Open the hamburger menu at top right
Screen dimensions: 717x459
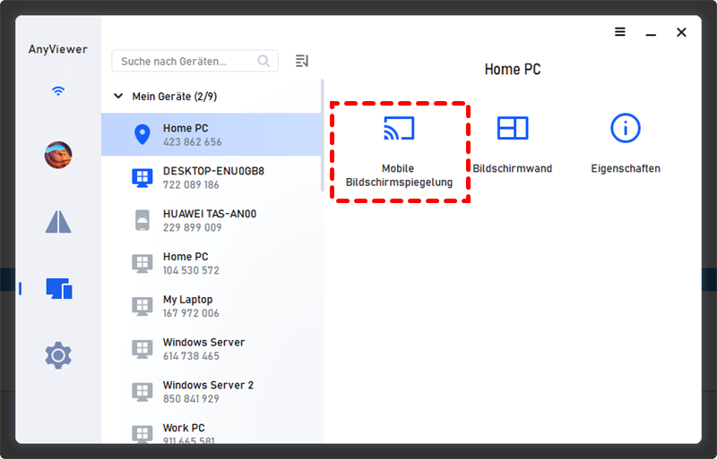click(x=620, y=32)
